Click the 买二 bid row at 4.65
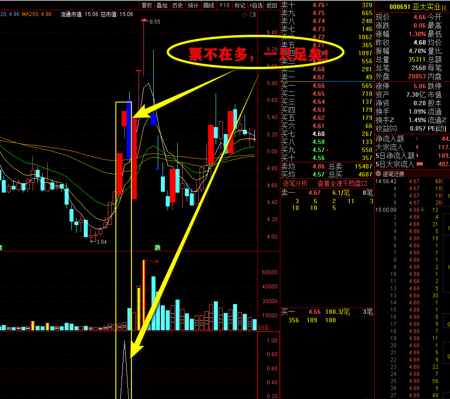Image resolution: width=450 pixels, height=399 pixels. click(327, 94)
